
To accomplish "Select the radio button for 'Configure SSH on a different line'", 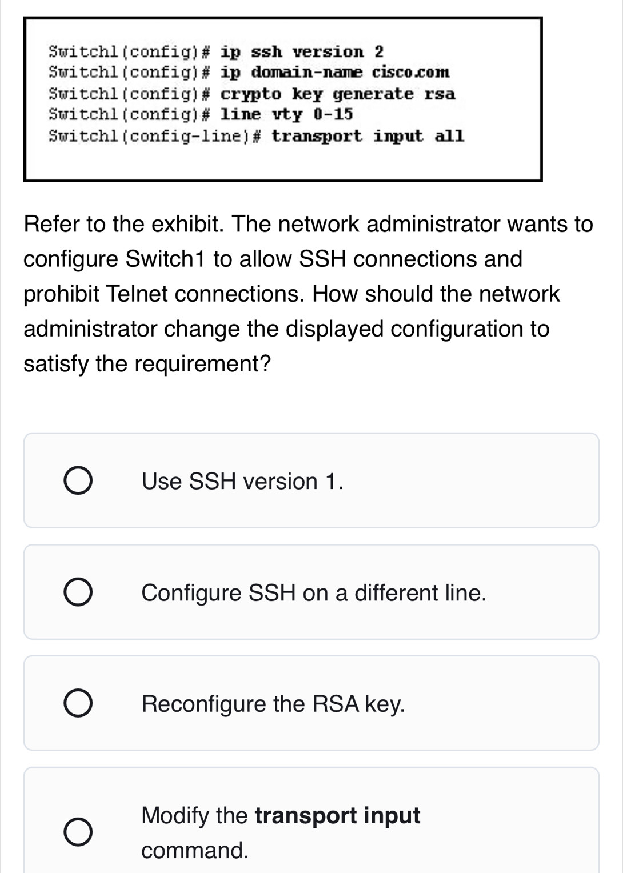I will 79,592.
